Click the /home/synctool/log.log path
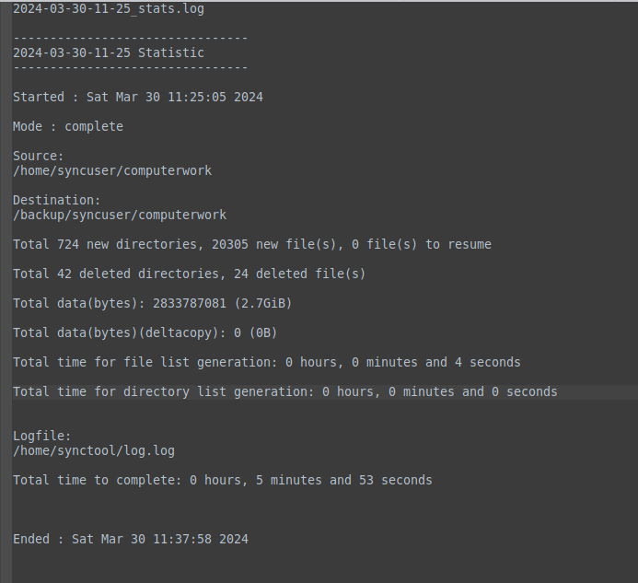The image size is (638, 583). tap(94, 450)
